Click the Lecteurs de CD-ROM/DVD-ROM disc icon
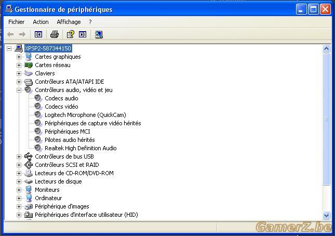335x236 pixels. (29, 173)
